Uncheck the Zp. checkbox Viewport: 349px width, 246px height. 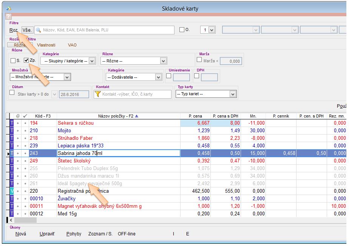[x=26, y=60]
